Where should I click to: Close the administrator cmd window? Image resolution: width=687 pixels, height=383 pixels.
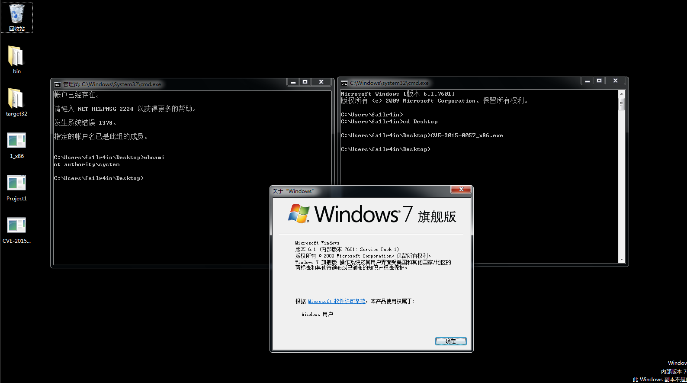321,82
